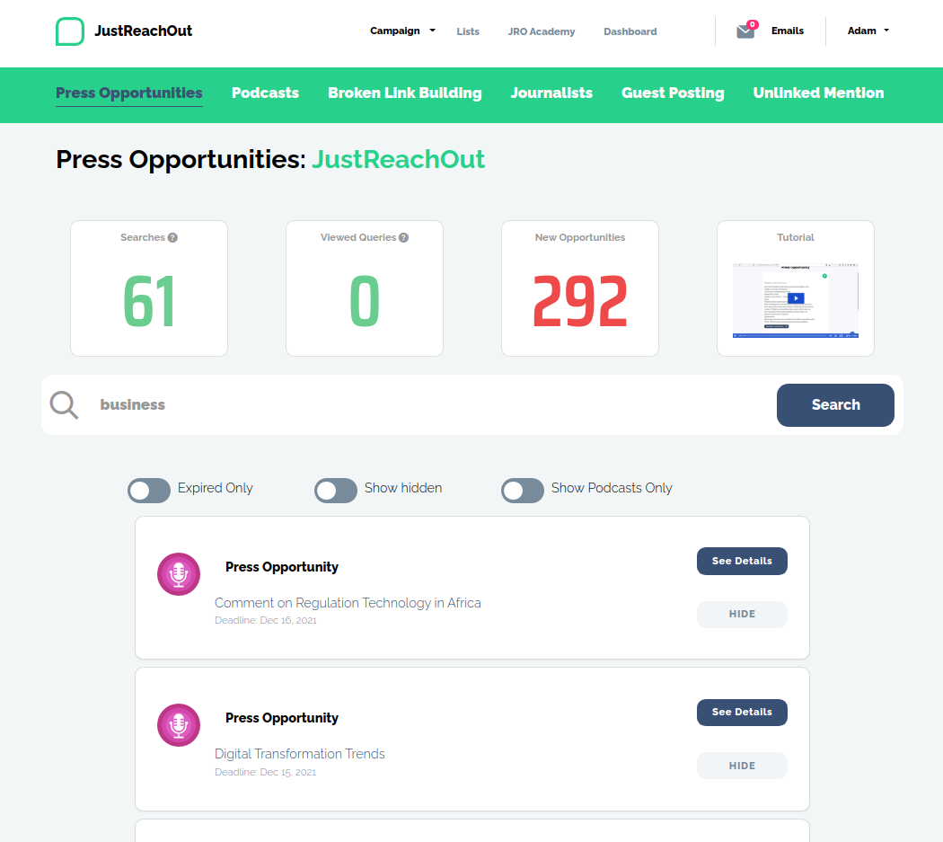The height and width of the screenshot is (842, 943).
Task: Click microphone icon for Regulation Technology opportunity
Action: click(x=179, y=574)
